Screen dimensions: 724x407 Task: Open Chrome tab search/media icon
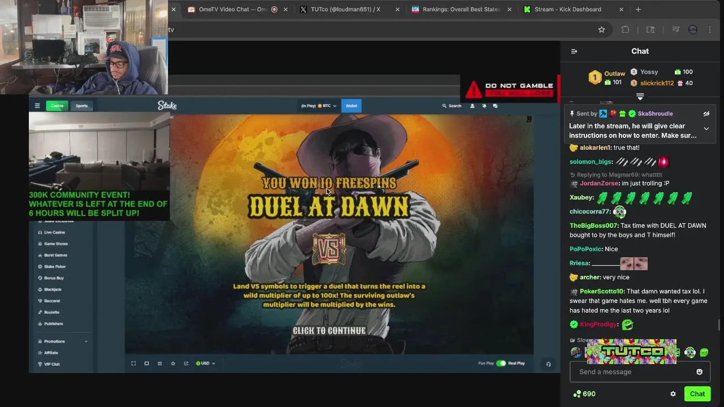(675, 29)
